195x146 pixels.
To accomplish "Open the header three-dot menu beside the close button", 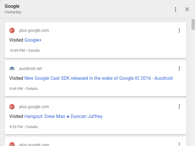I will pyautogui.click(x=176, y=10).
